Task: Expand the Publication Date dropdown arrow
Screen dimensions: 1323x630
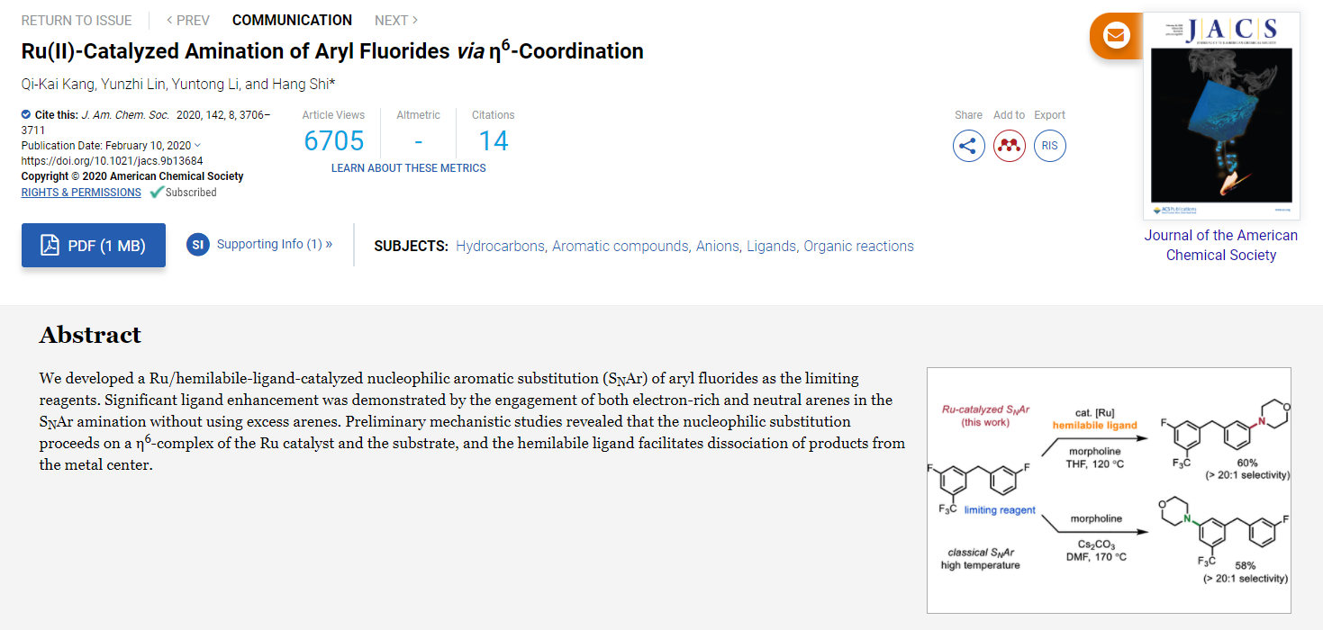Action: (198, 146)
